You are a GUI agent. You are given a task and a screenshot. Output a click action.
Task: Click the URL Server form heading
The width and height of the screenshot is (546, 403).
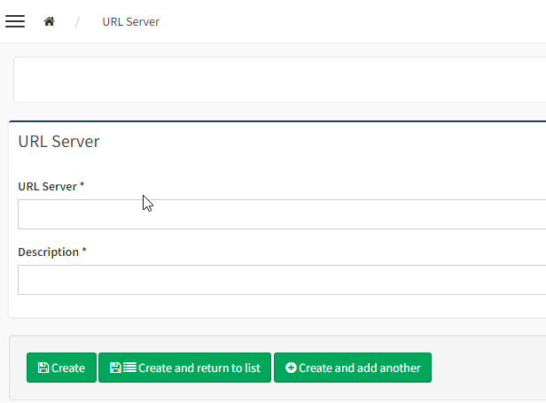coord(58,142)
